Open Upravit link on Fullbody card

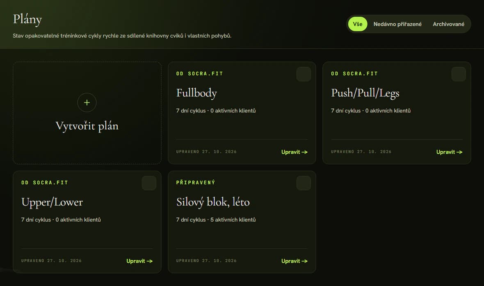[x=295, y=152]
